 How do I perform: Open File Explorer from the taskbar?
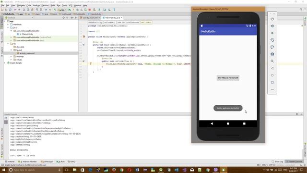[75, 170]
